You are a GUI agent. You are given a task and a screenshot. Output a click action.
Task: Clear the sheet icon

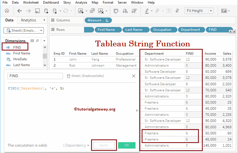(x=101, y=11)
